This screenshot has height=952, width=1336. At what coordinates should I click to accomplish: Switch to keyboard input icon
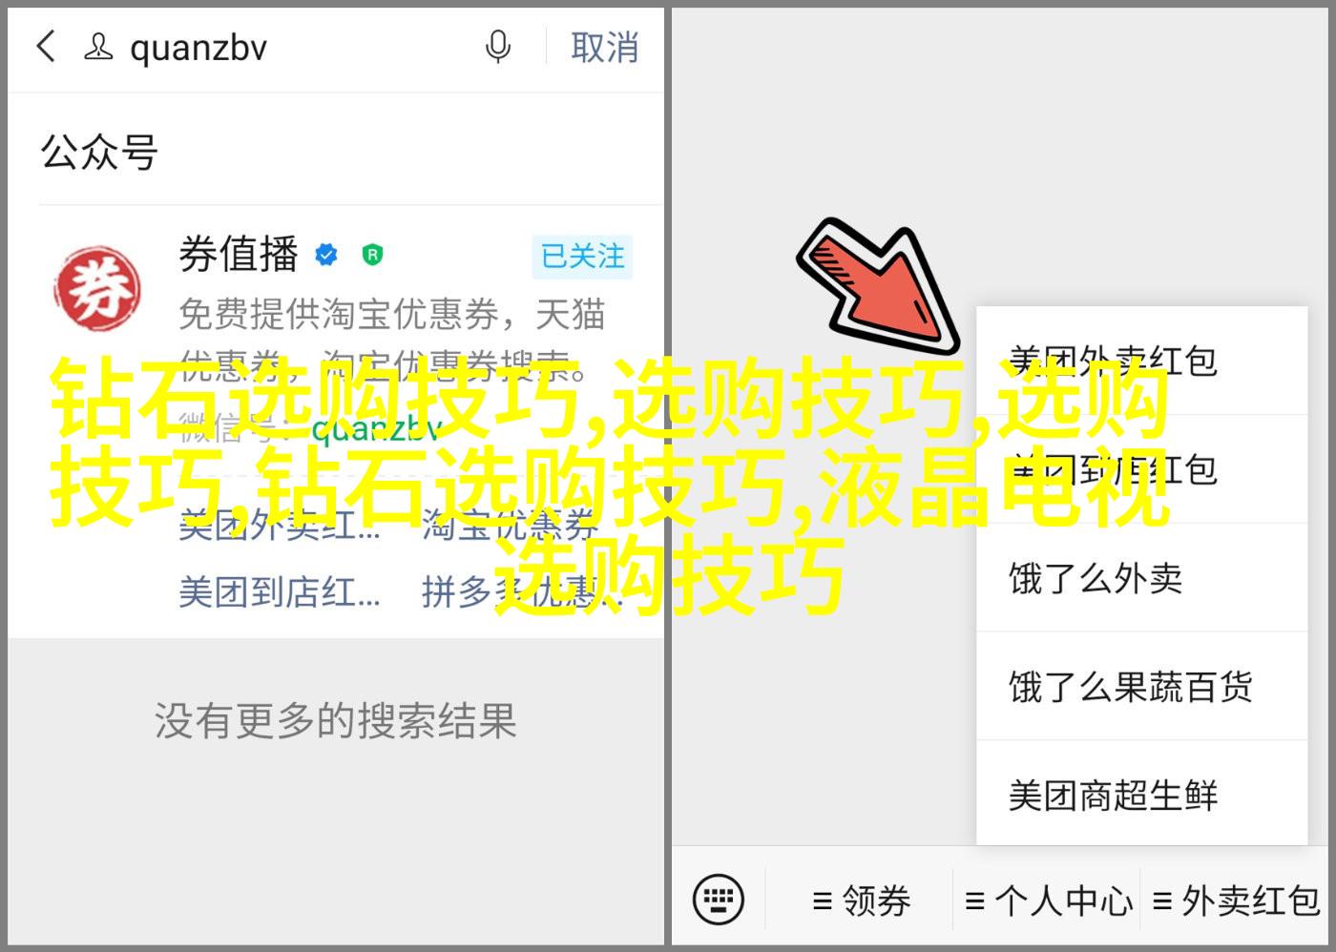click(718, 900)
